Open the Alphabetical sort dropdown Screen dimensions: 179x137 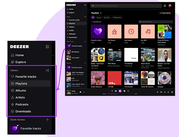[96, 22]
